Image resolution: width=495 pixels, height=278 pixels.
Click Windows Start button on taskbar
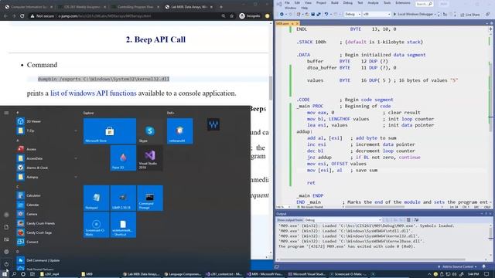click(5, 274)
